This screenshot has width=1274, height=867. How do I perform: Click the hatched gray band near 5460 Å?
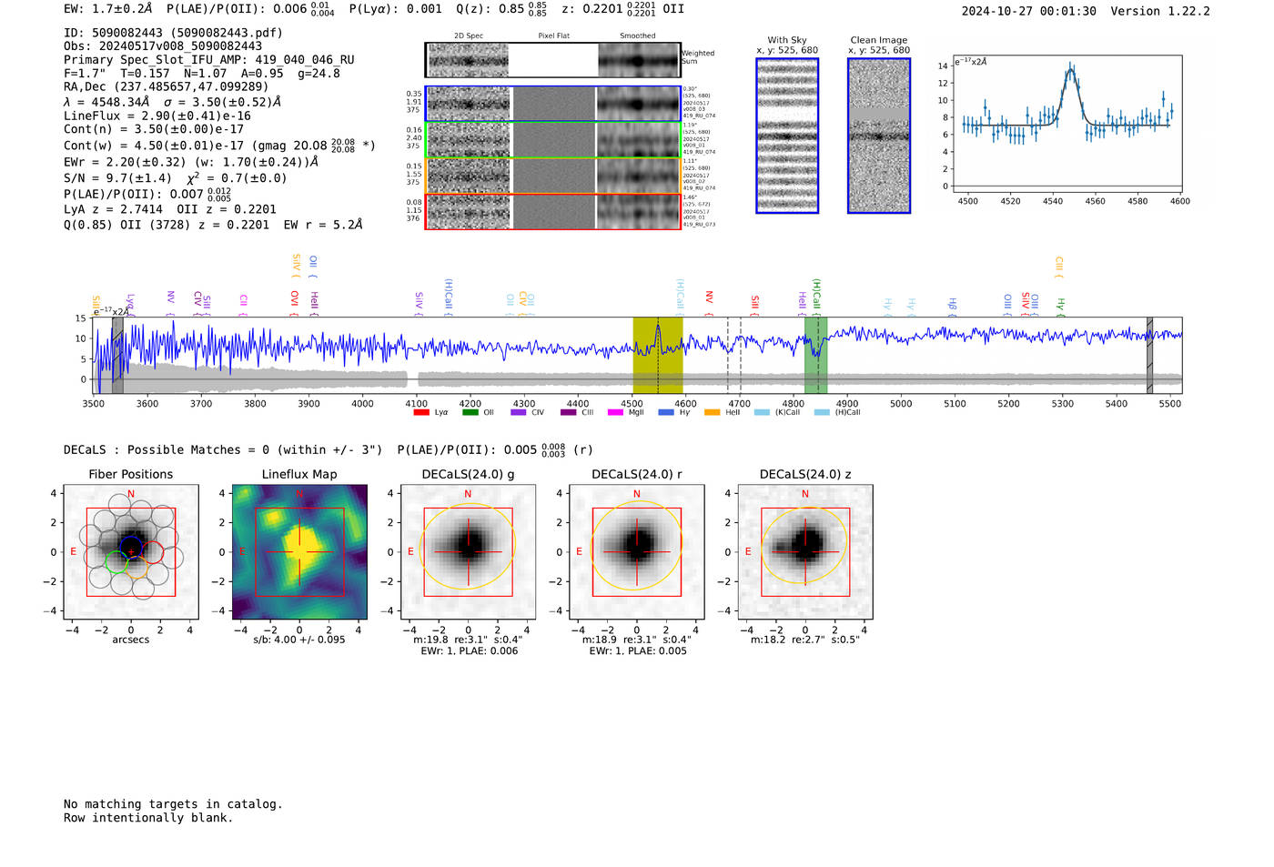(1149, 356)
